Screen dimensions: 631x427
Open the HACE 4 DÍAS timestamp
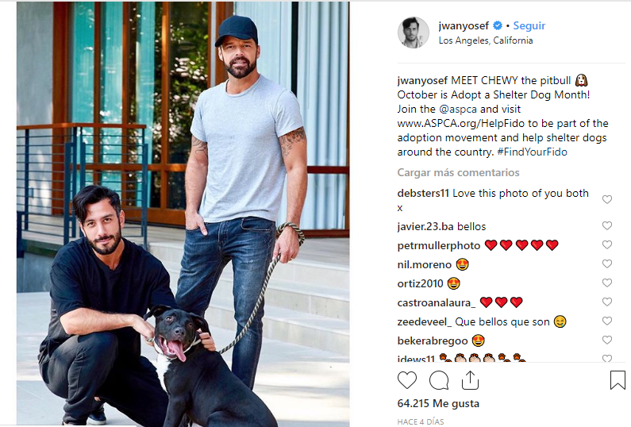(x=421, y=421)
